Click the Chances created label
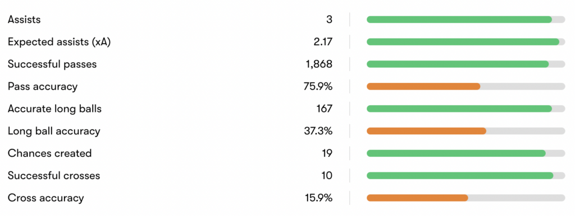The width and height of the screenshot is (575, 216). click(49, 153)
